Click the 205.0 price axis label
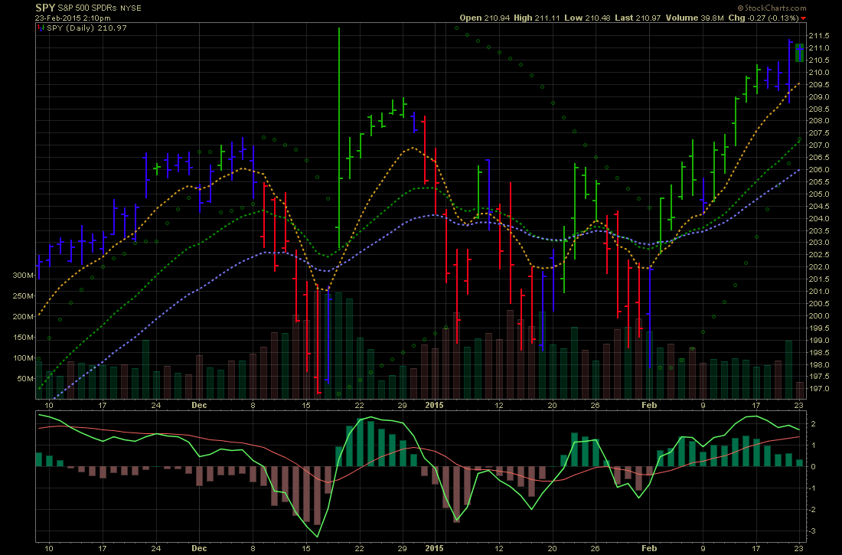The height and width of the screenshot is (555, 842). coord(818,194)
